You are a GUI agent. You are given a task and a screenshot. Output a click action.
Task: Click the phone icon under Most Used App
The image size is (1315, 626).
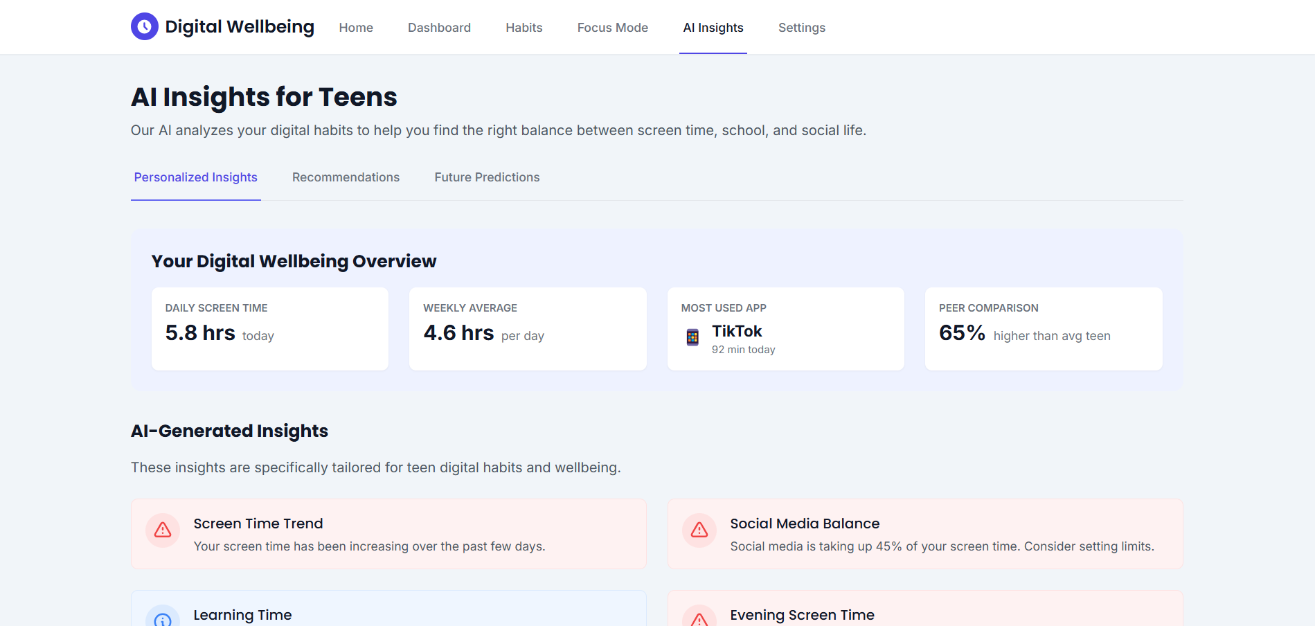pyautogui.click(x=693, y=337)
